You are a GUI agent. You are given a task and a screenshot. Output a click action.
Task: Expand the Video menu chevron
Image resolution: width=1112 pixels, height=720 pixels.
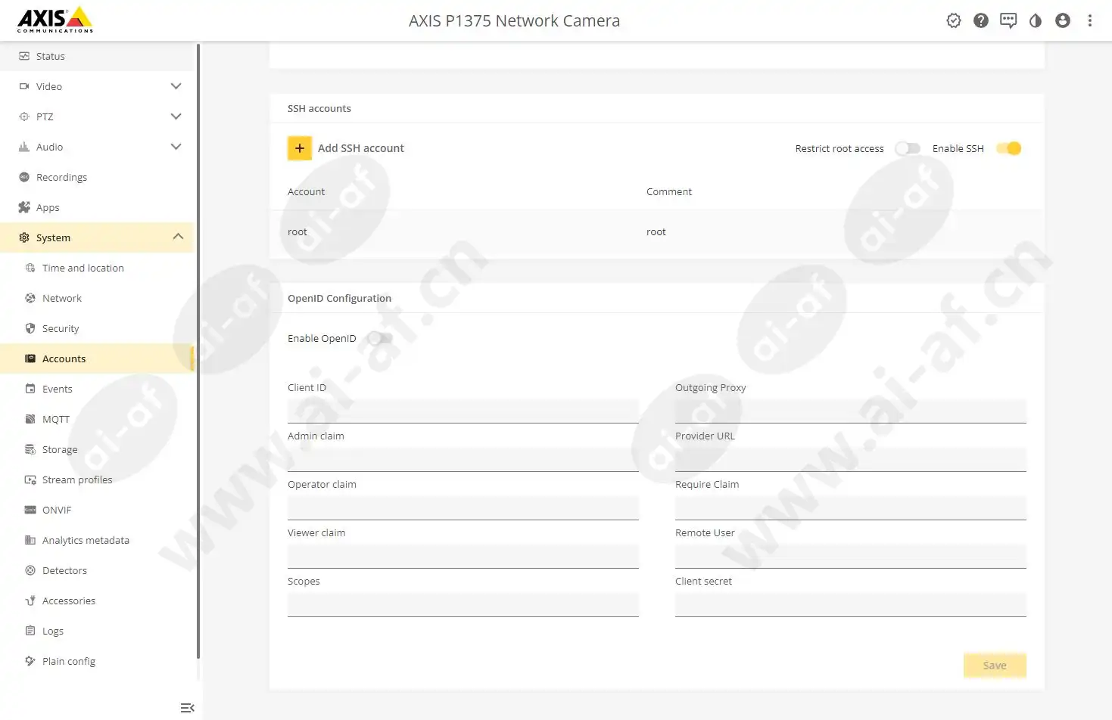pos(176,86)
